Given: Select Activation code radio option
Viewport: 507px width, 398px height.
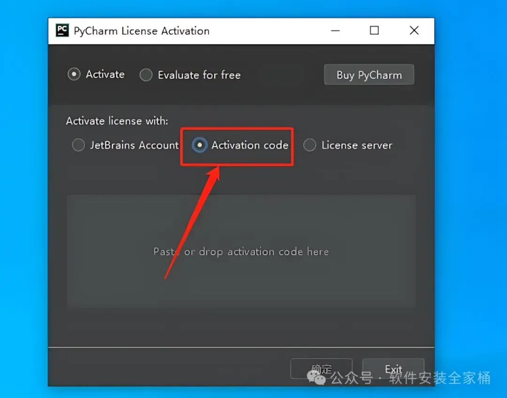Looking at the screenshot, I should click(x=200, y=145).
